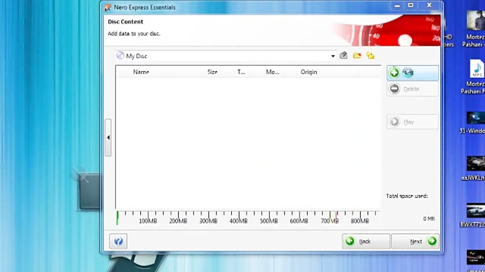Click the green plus icon on Add
Image resolution: width=485 pixels, height=272 pixels.
coord(394,73)
